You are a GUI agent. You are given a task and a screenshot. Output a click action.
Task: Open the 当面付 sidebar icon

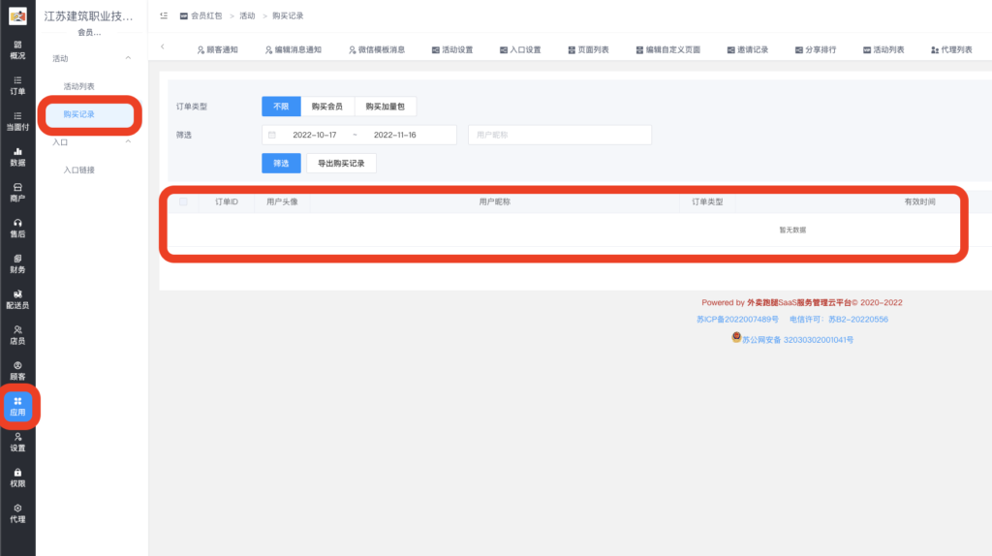[x=17, y=121]
